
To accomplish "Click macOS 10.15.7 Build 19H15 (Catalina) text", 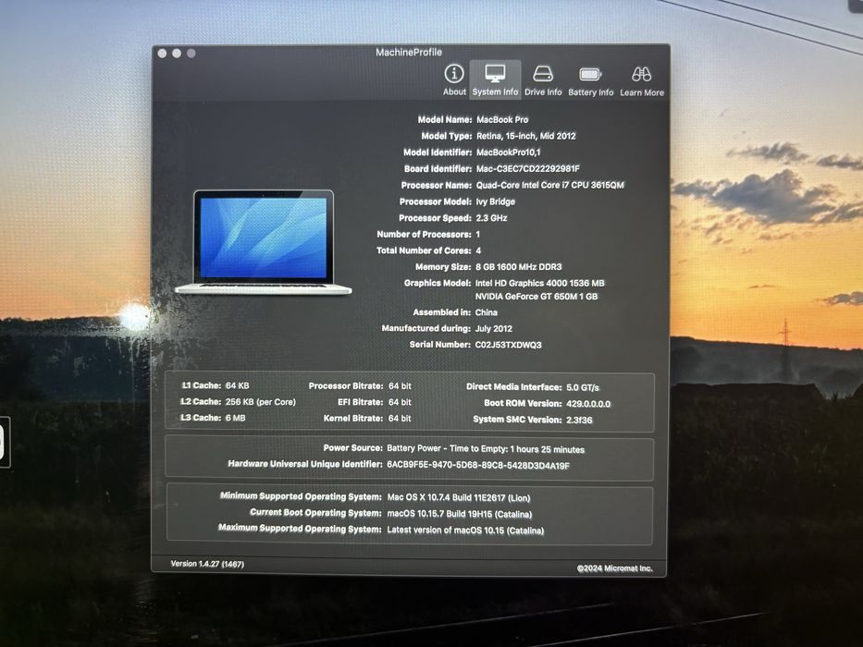I will tap(460, 515).
